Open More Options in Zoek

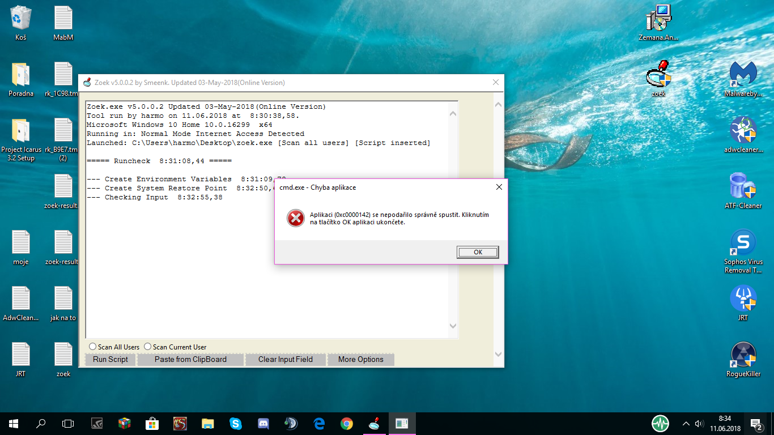click(x=360, y=359)
